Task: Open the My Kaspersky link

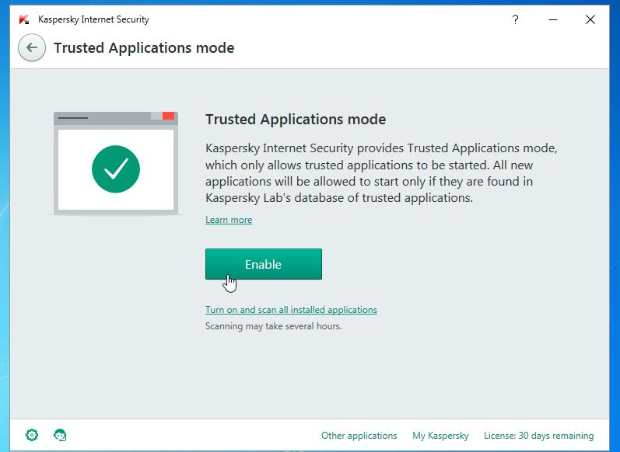Action: (440, 436)
